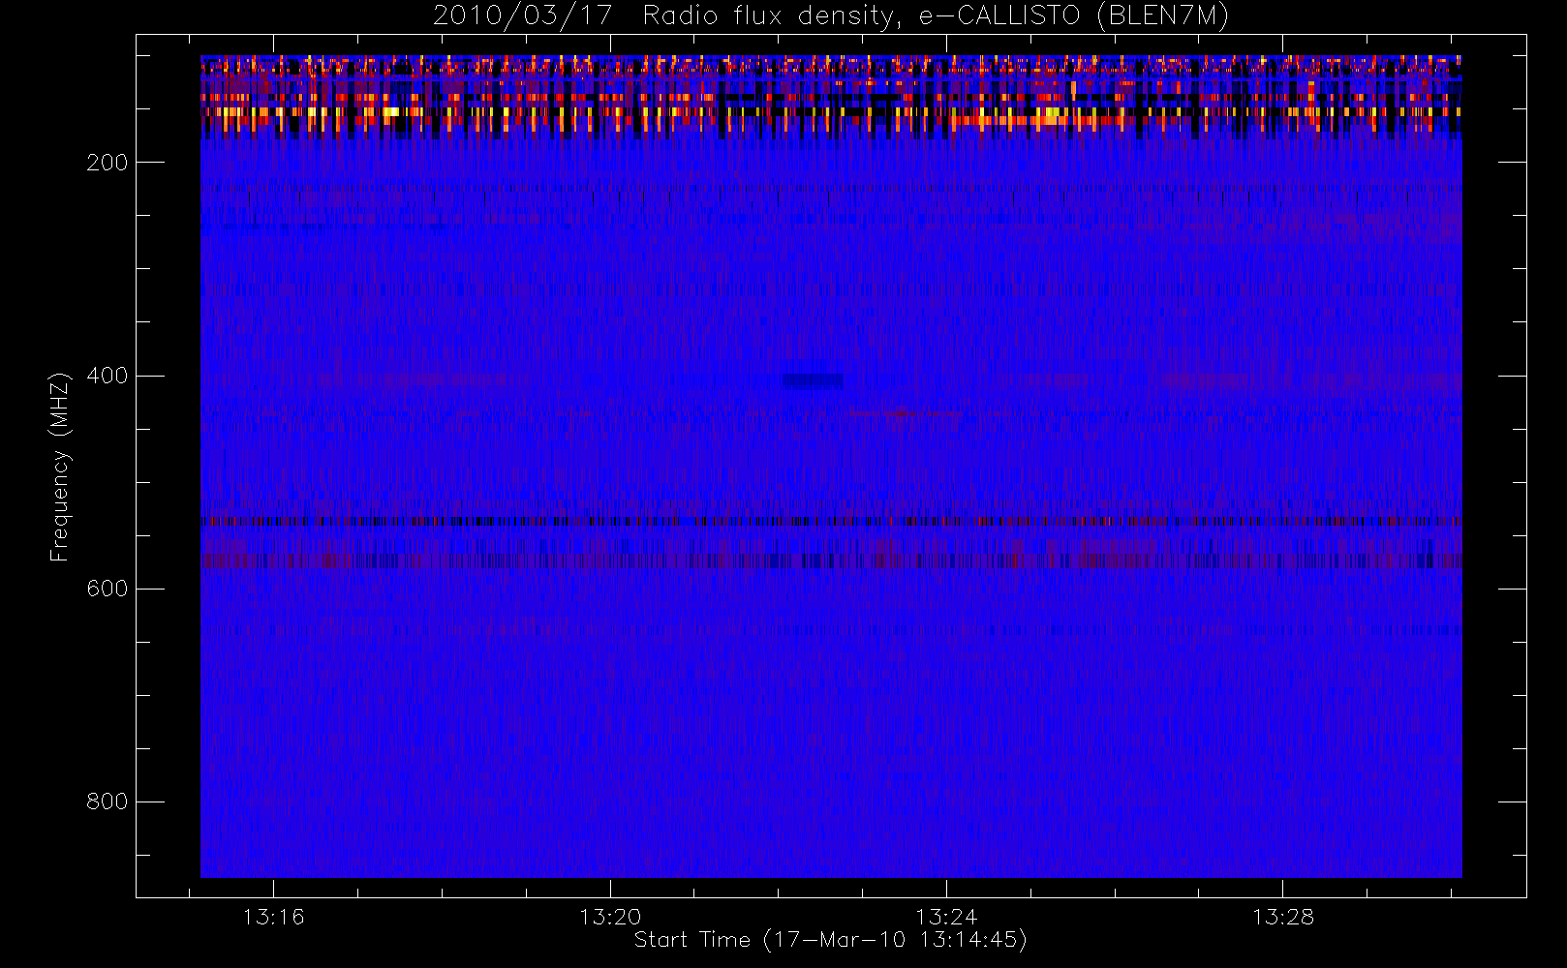The height and width of the screenshot is (968, 1567).
Task: Click the 400 frequency tick label
Action: pos(108,376)
